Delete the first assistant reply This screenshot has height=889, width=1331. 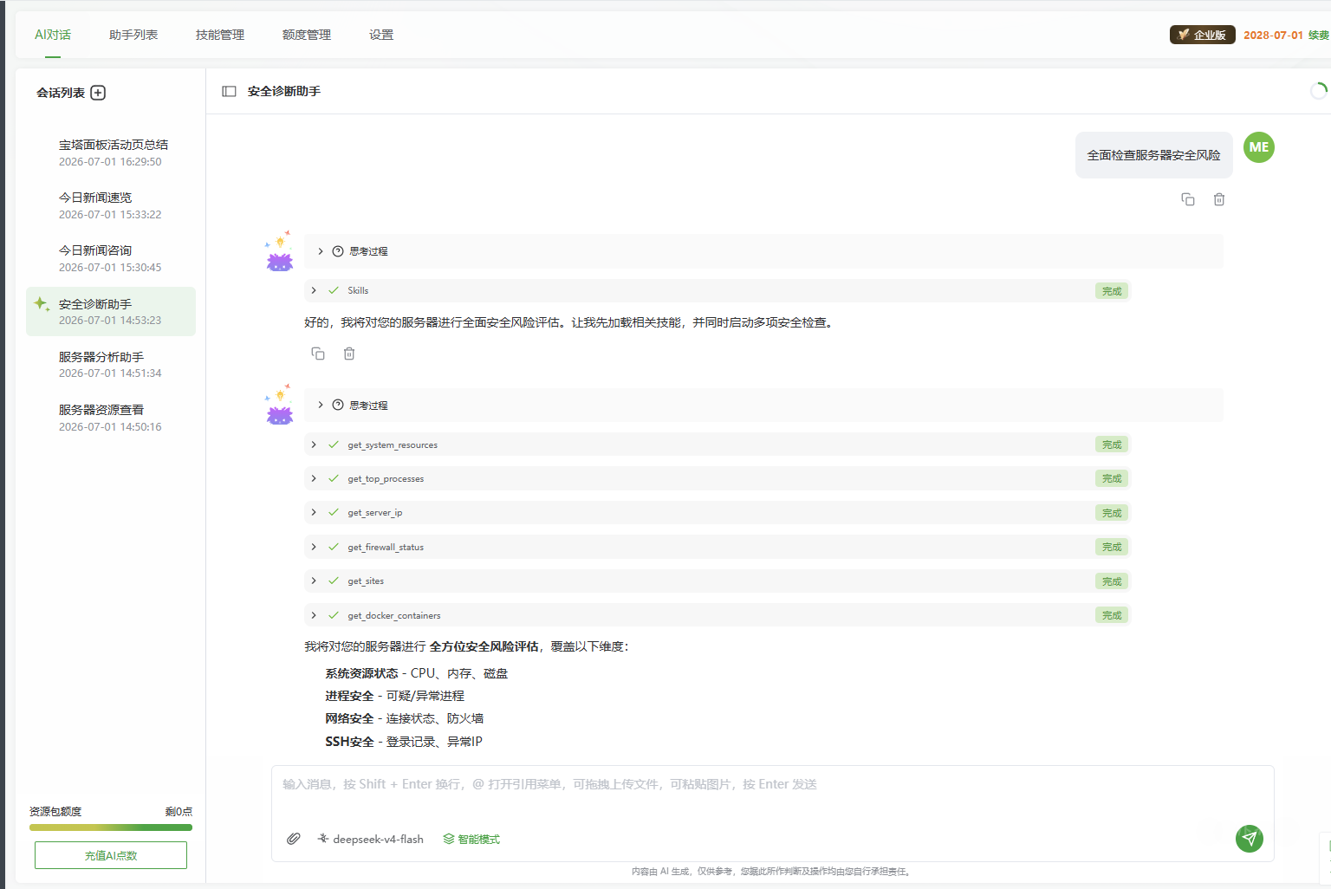pos(349,354)
